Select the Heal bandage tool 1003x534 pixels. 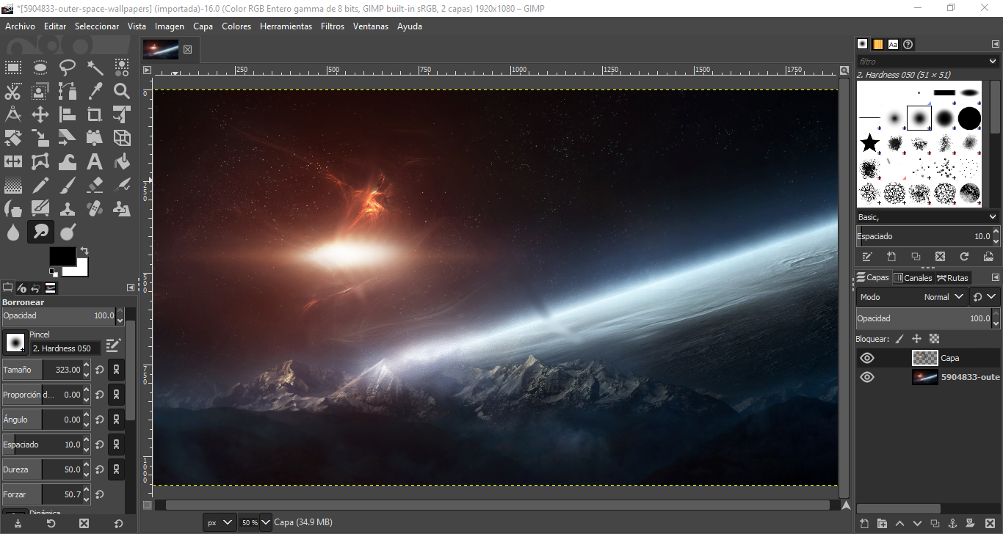click(x=95, y=208)
